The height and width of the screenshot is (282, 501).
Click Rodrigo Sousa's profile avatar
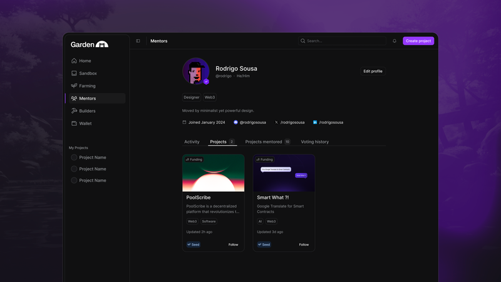pyautogui.click(x=195, y=71)
